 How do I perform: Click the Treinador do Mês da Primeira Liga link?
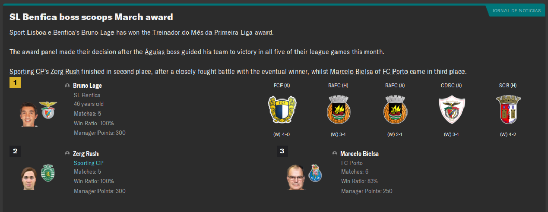point(212,33)
